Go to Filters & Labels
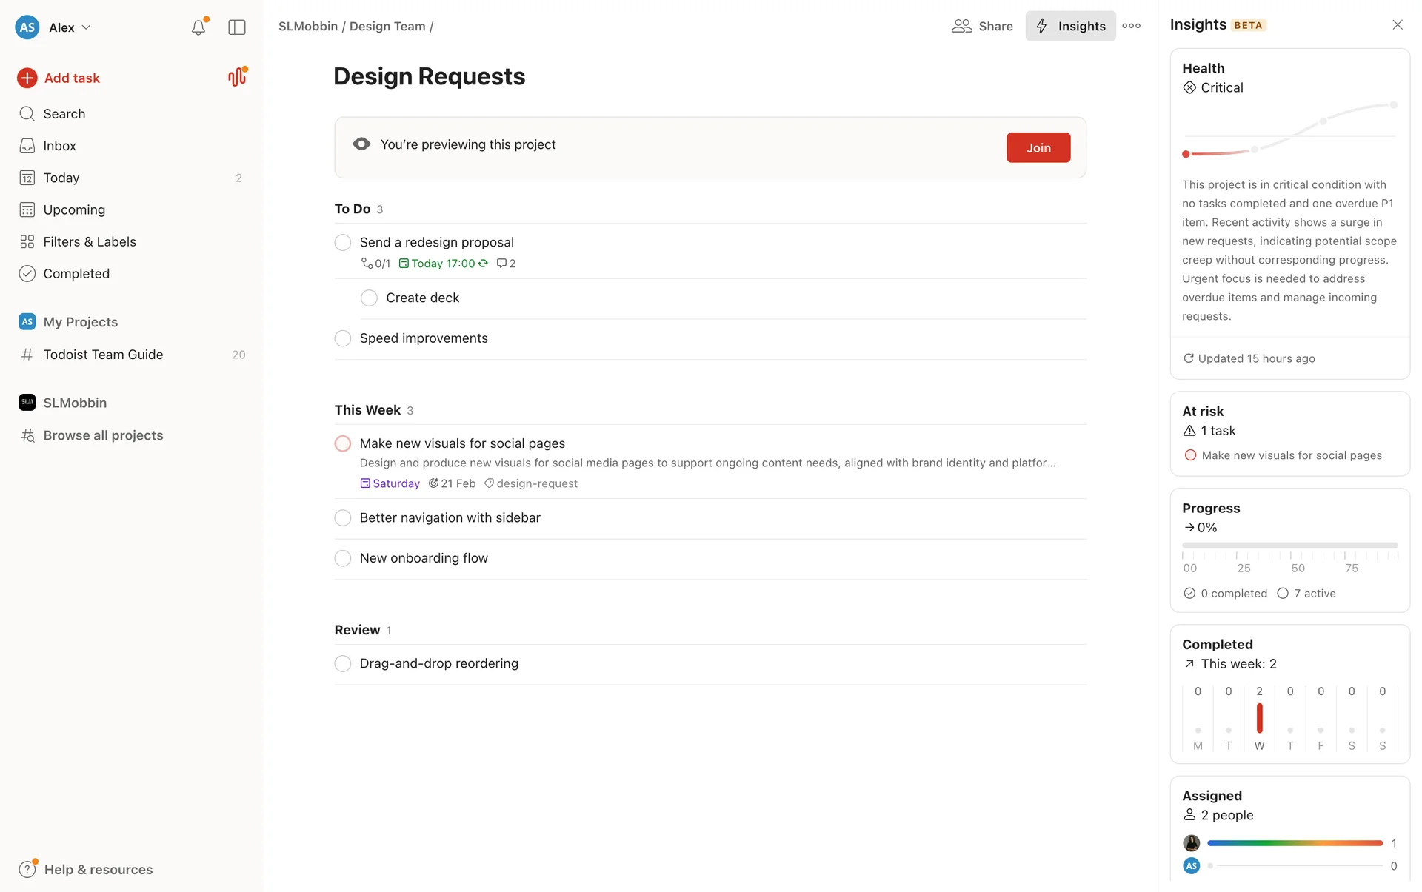 pyautogui.click(x=89, y=241)
